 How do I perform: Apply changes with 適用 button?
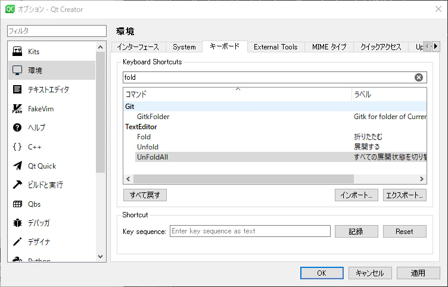(x=418, y=273)
